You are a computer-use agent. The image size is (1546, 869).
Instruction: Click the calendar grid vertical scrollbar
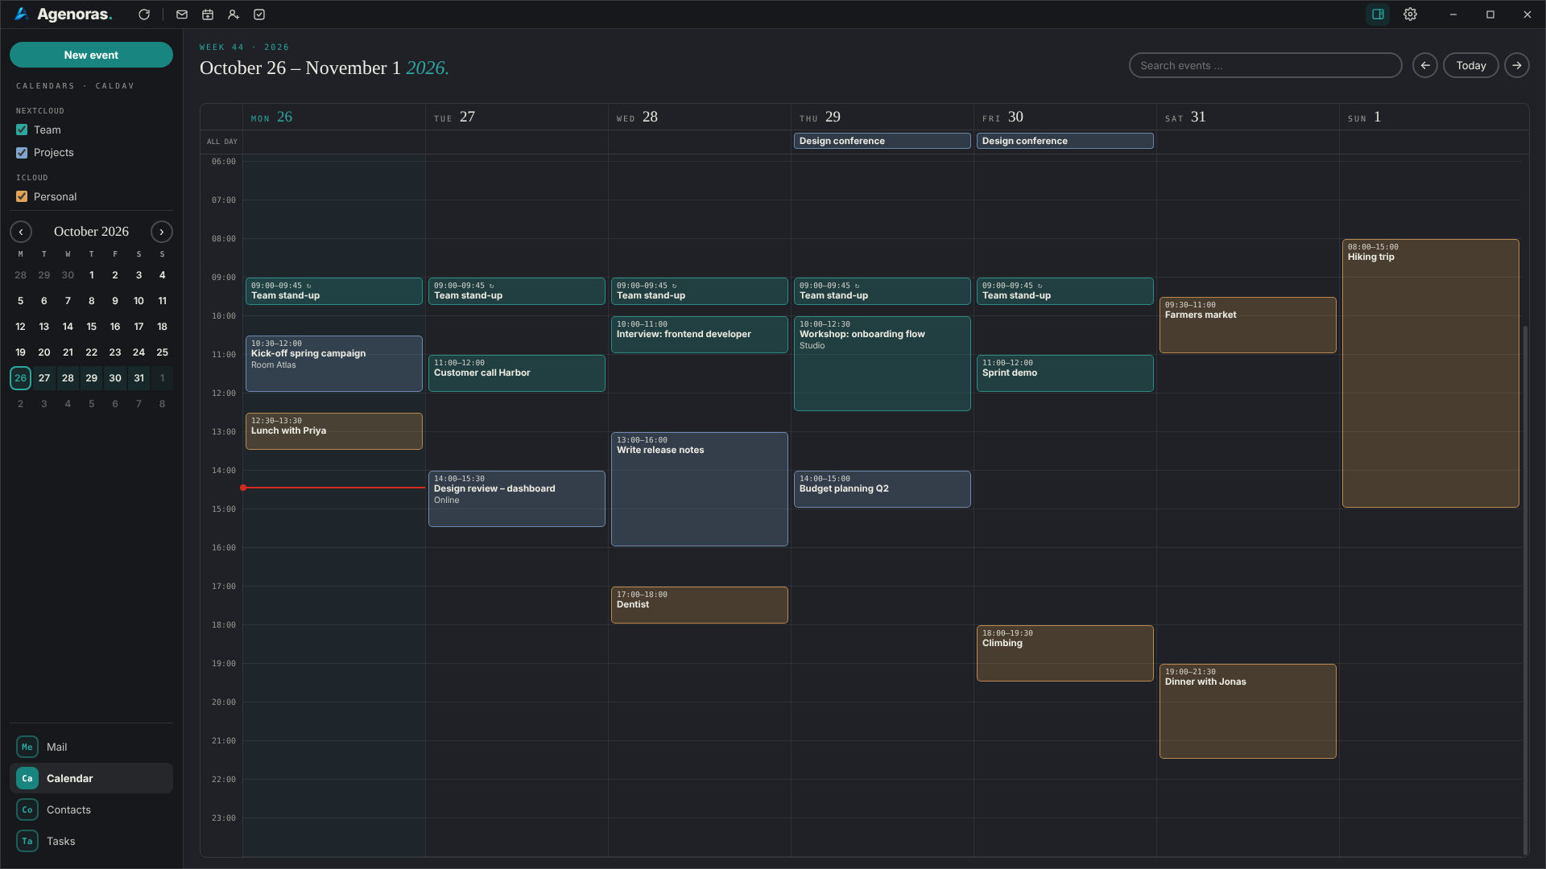(x=1525, y=591)
